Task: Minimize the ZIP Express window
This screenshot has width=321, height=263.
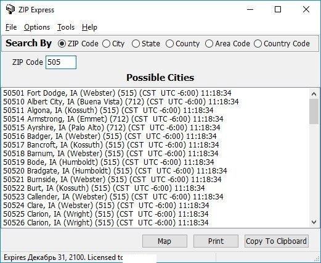Action: click(x=250, y=9)
